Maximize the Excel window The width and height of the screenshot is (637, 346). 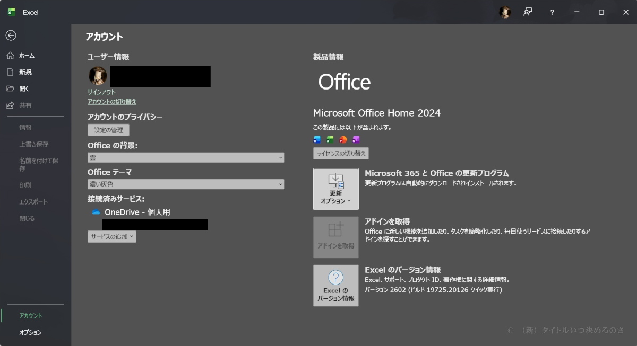[601, 12]
